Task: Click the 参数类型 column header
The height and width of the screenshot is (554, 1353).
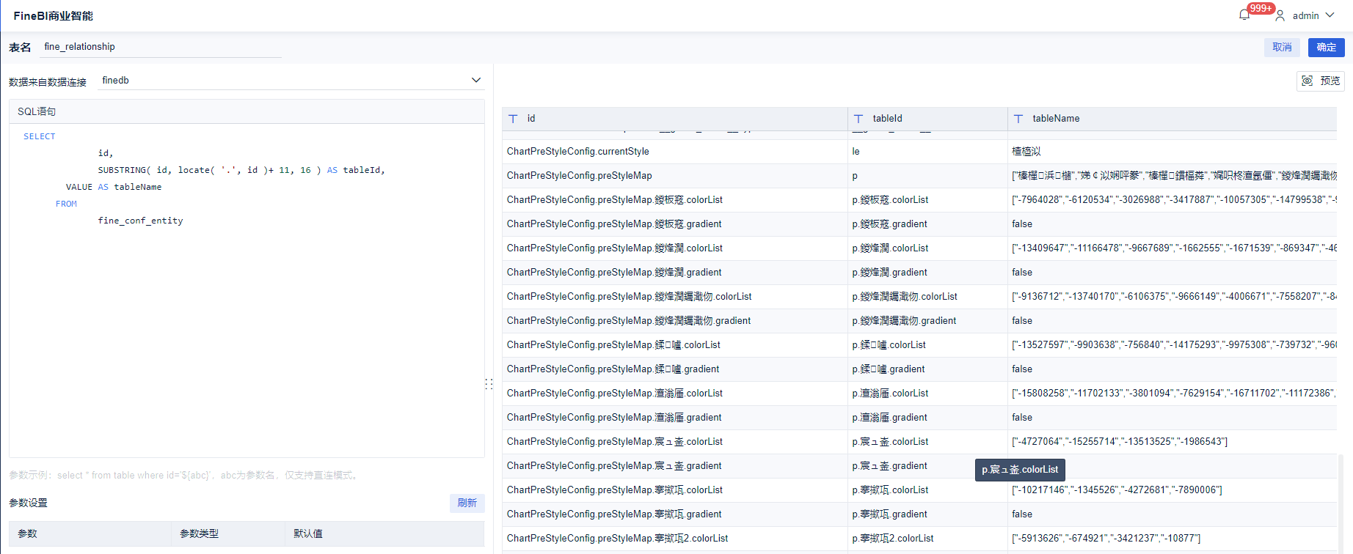Action: click(228, 533)
